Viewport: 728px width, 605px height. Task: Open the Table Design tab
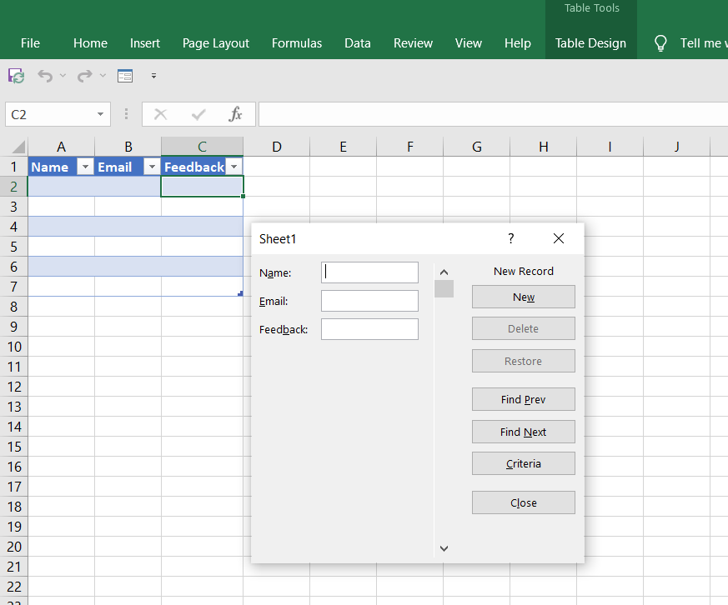coord(590,43)
